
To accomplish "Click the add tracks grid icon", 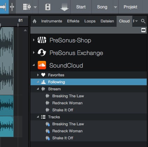I will click(27, 7).
